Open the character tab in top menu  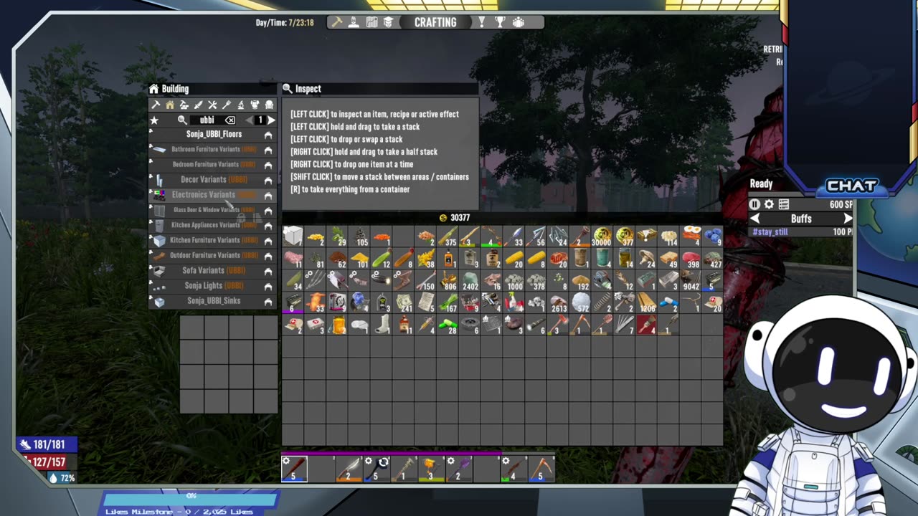(354, 22)
